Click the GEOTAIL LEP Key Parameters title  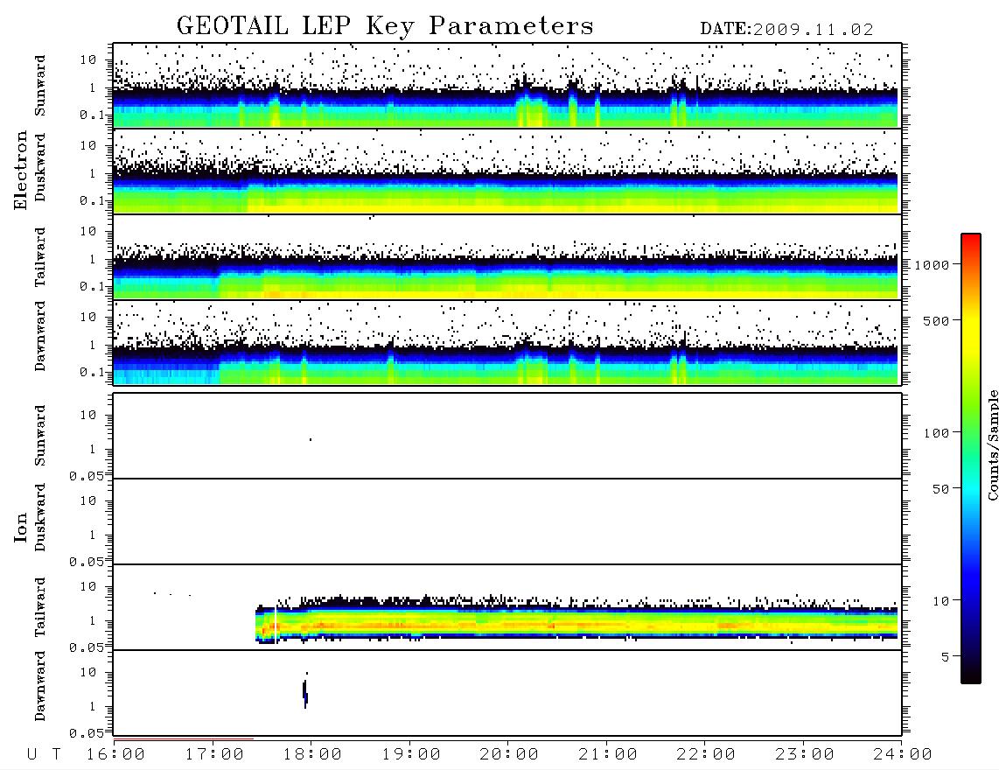[385, 26]
